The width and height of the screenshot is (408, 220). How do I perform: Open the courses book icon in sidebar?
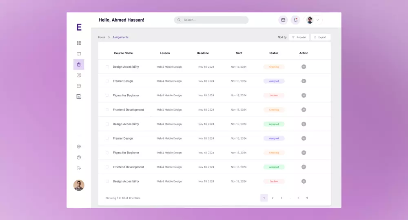point(79,54)
